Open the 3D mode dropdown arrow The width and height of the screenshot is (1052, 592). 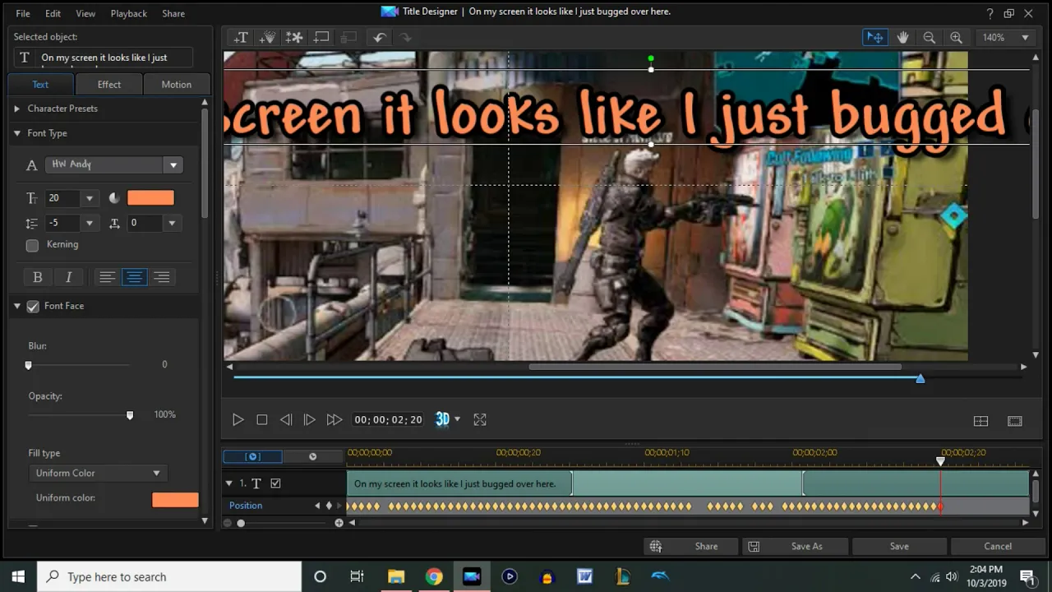pos(457,419)
